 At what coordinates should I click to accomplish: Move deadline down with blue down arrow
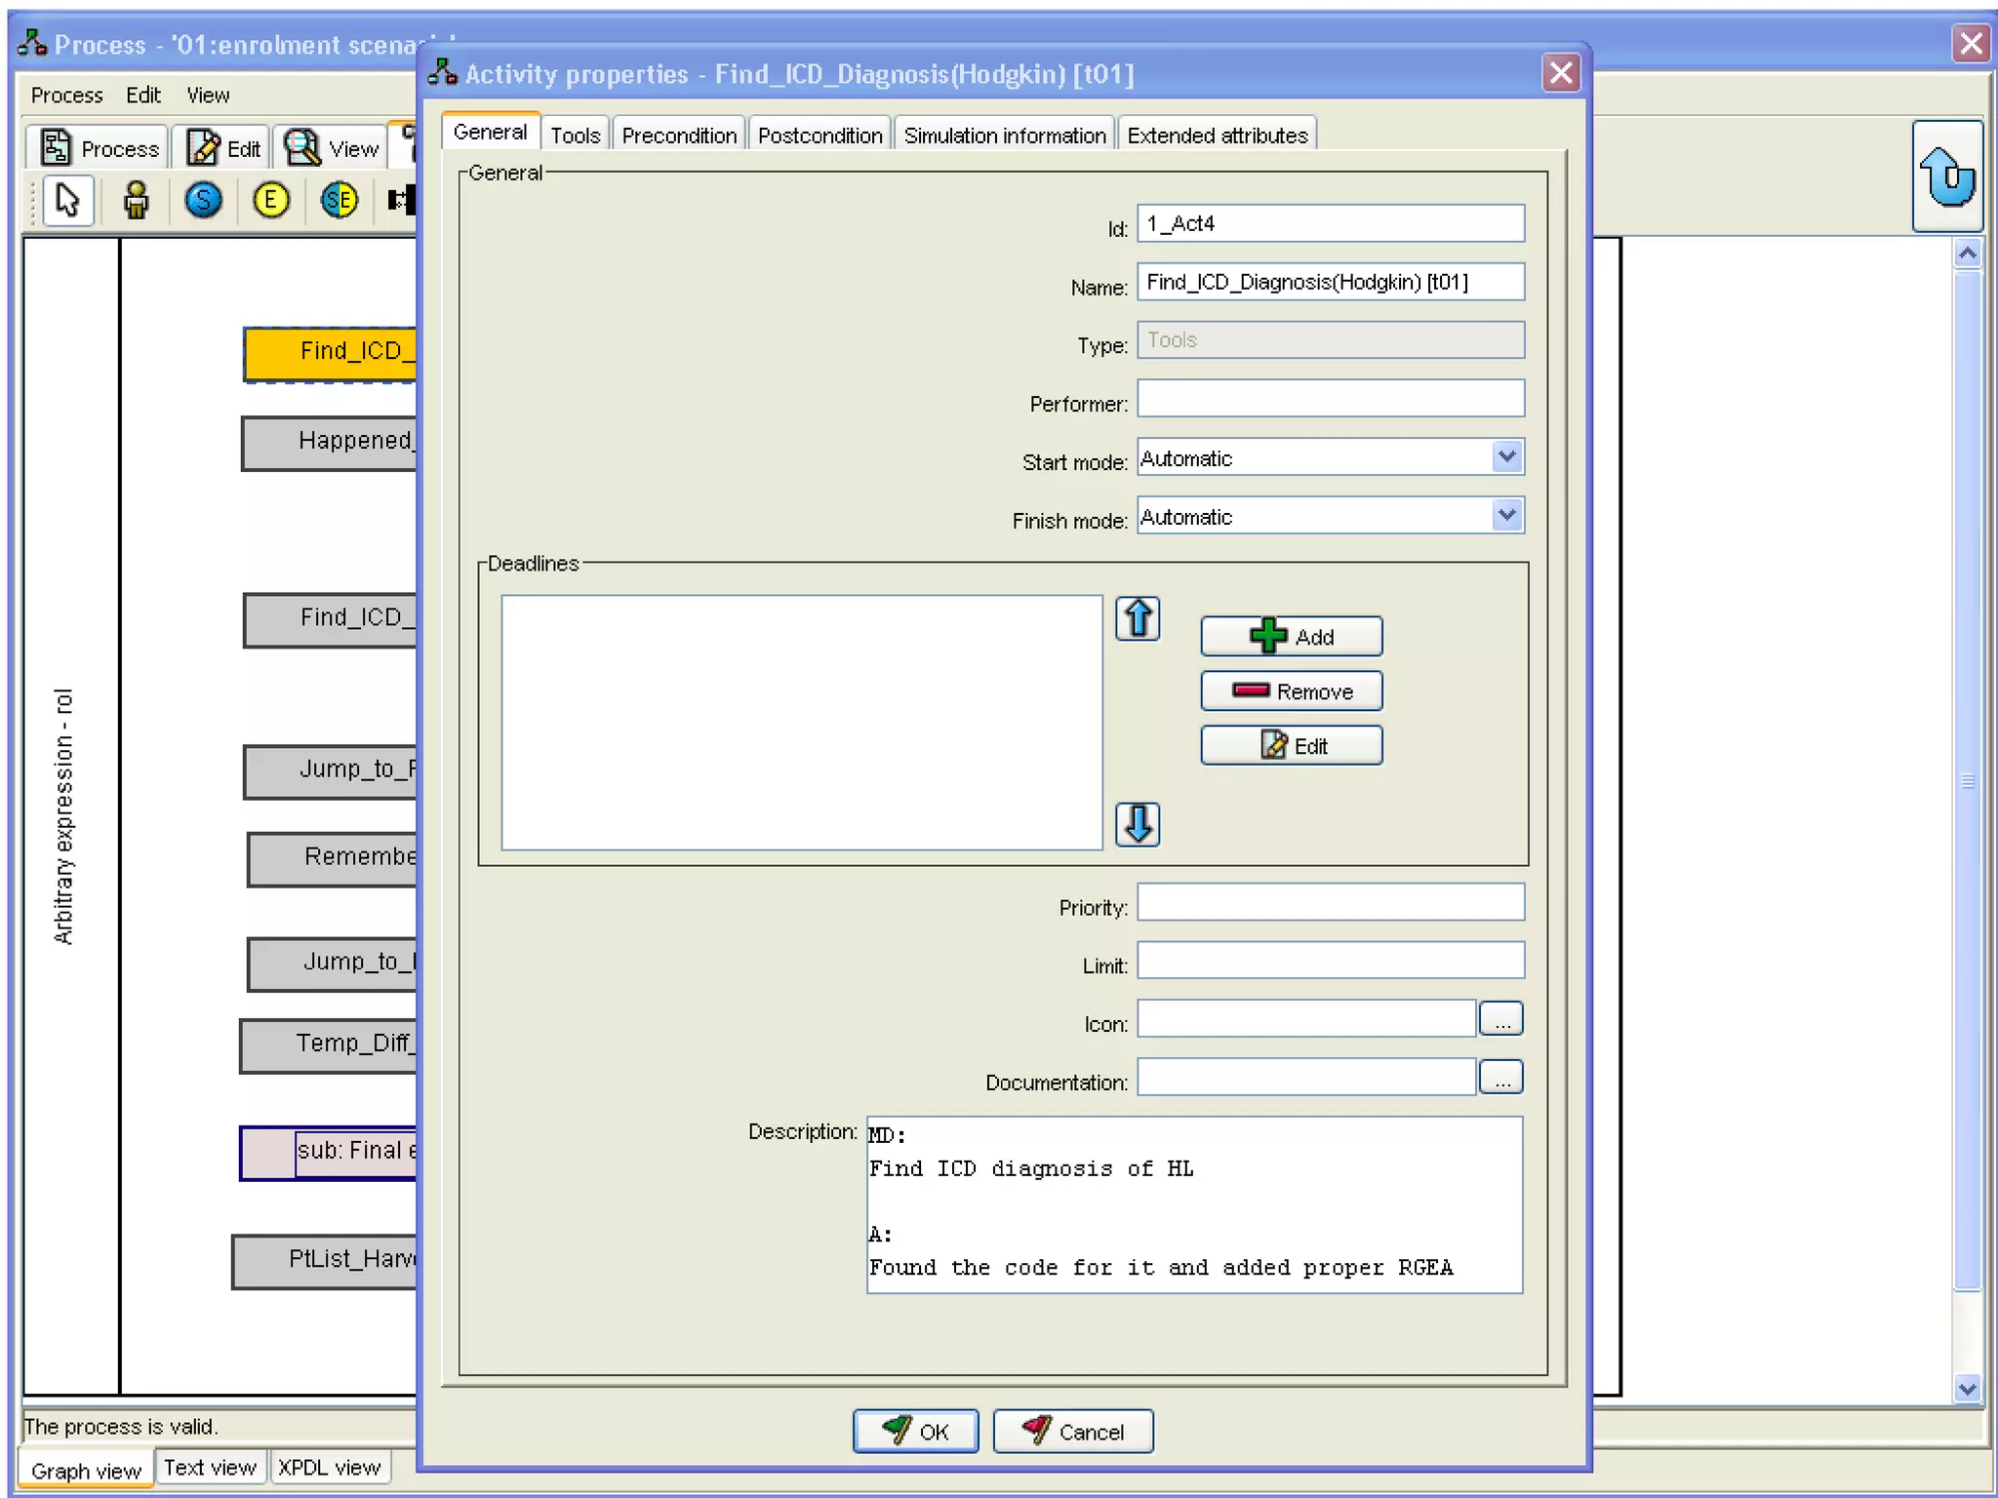point(1138,824)
